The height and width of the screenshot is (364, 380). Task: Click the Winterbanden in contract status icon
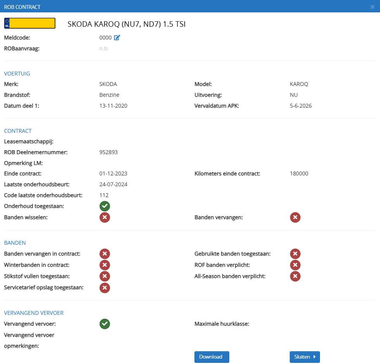point(105,265)
